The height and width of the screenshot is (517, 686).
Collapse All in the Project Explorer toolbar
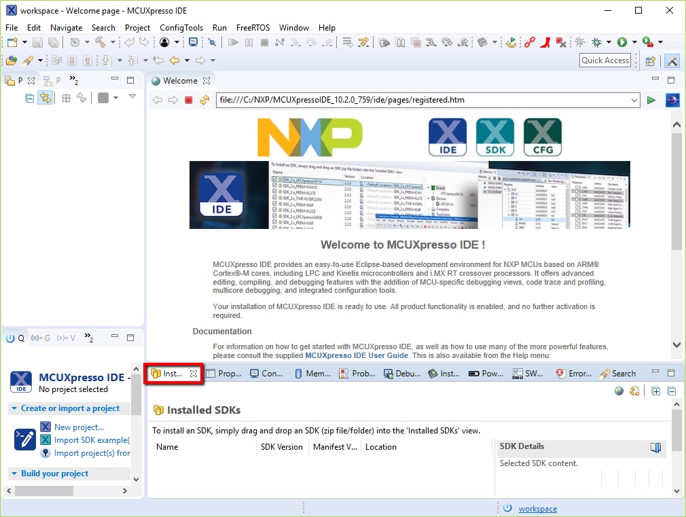(x=29, y=97)
